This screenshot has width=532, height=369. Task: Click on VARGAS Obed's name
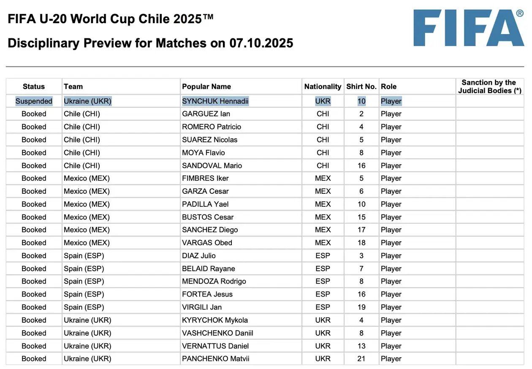[x=207, y=243]
